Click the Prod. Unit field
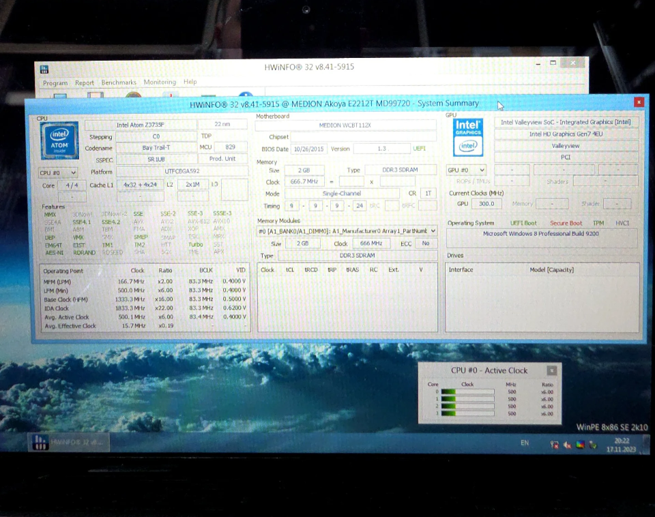This screenshot has width=655, height=517. tap(222, 159)
